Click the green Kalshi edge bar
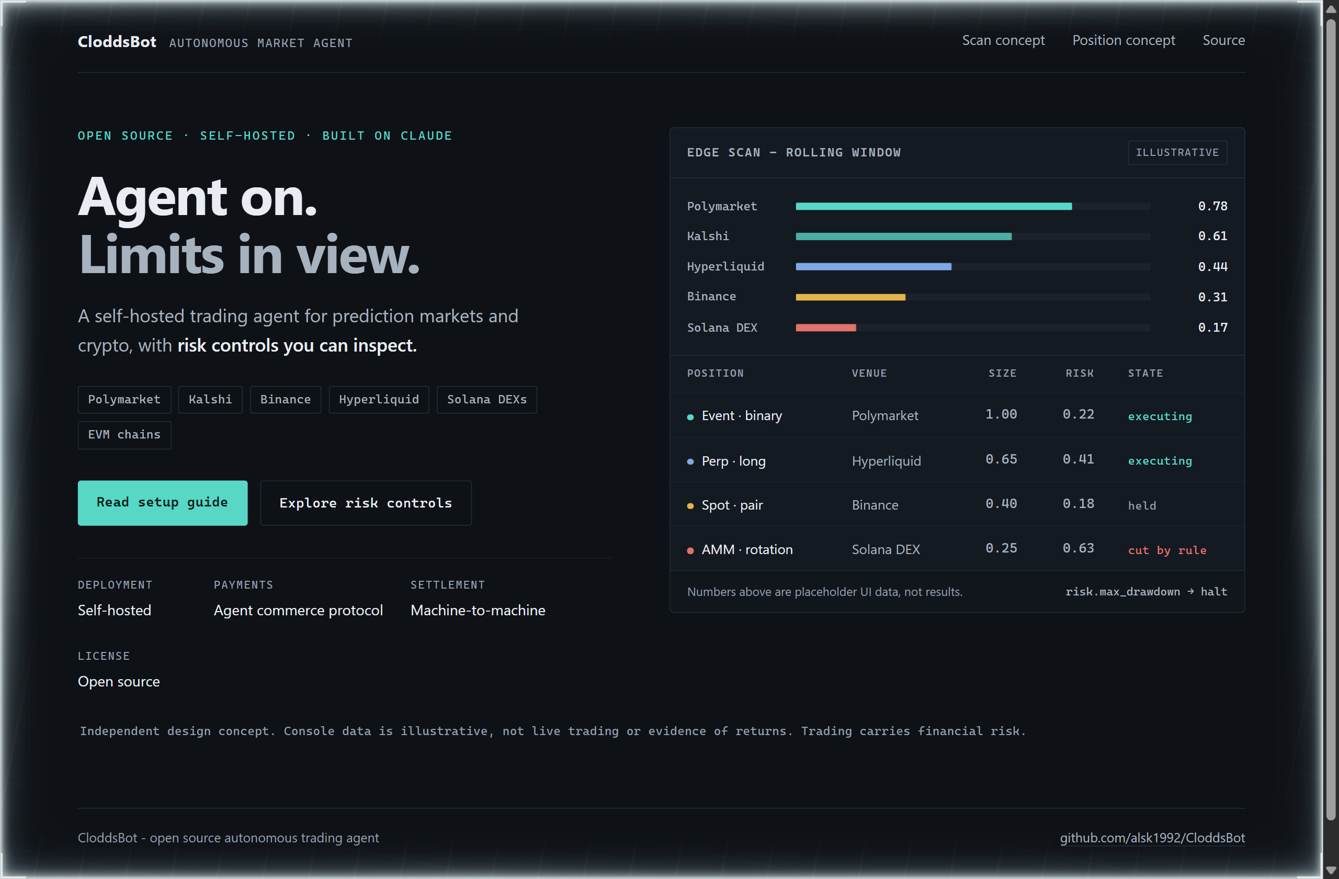 [903, 236]
